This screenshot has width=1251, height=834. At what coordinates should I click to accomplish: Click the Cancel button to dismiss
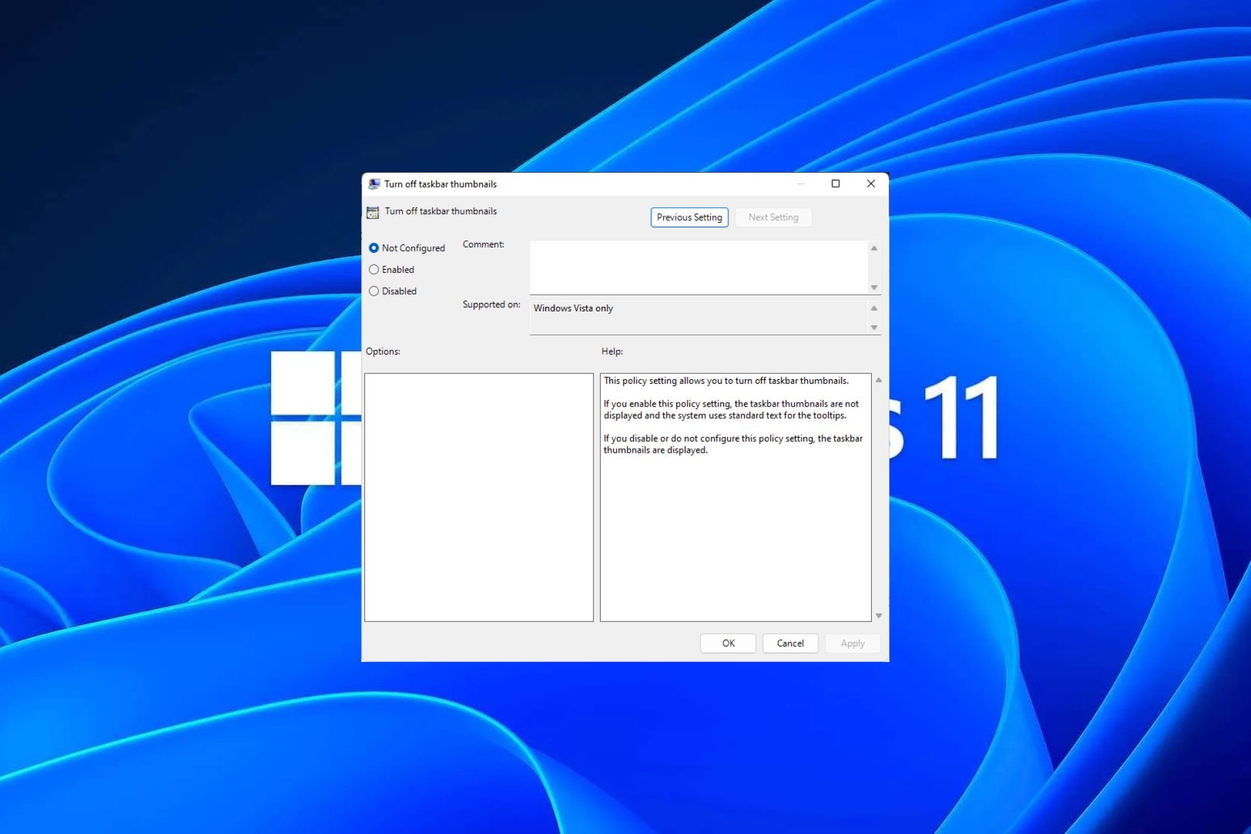coord(788,642)
